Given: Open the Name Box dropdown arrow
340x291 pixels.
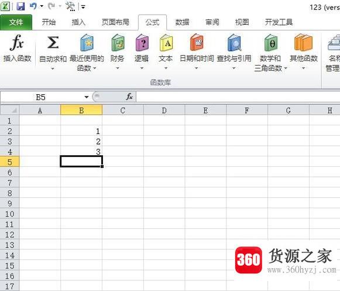Looking at the screenshot, I should 86,97.
